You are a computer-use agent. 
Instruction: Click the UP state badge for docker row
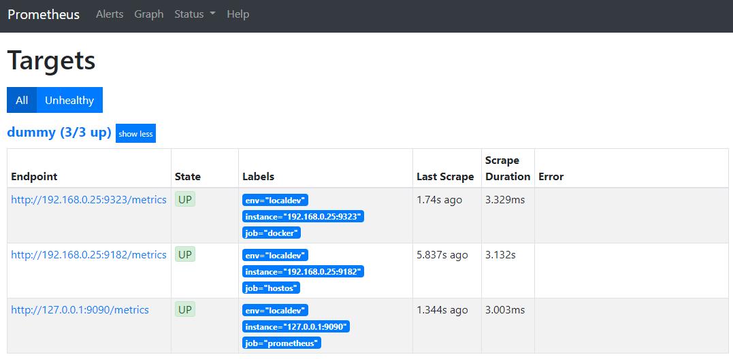point(185,199)
